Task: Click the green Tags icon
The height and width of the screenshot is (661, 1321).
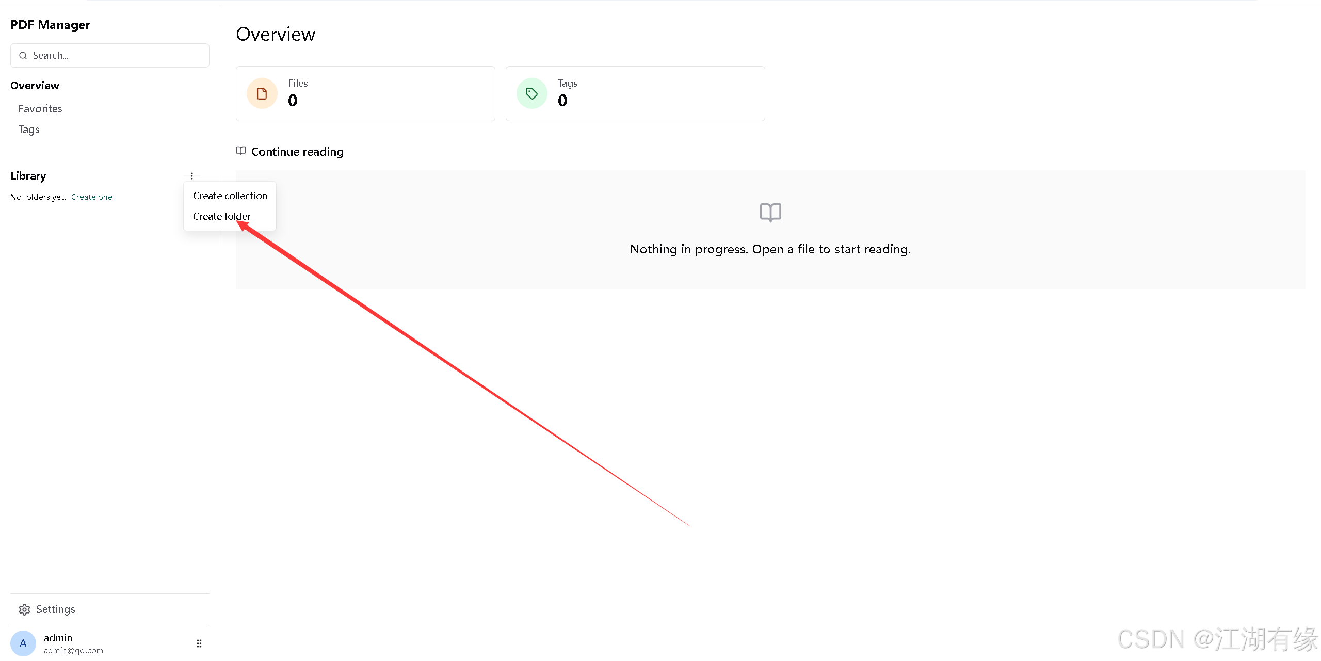Action: click(x=532, y=93)
